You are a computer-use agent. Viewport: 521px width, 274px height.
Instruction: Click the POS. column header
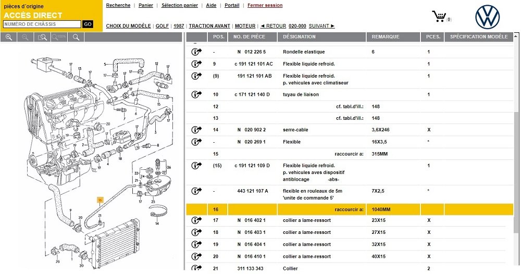coord(218,37)
